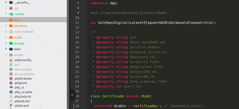Open the .env file name
239x109 pixels.
pos(17,65)
